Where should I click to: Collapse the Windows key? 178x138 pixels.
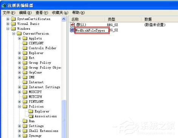[8, 29]
